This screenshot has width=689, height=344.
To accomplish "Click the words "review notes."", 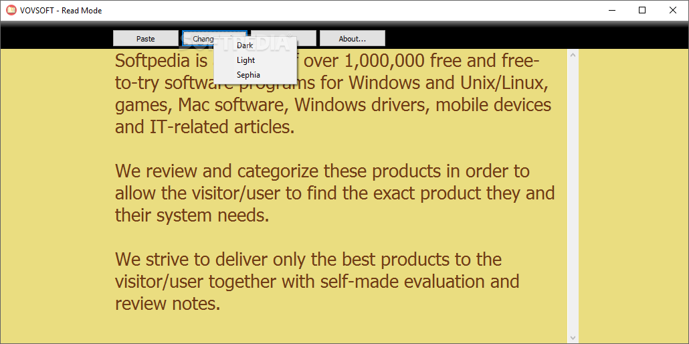I will (x=167, y=304).
